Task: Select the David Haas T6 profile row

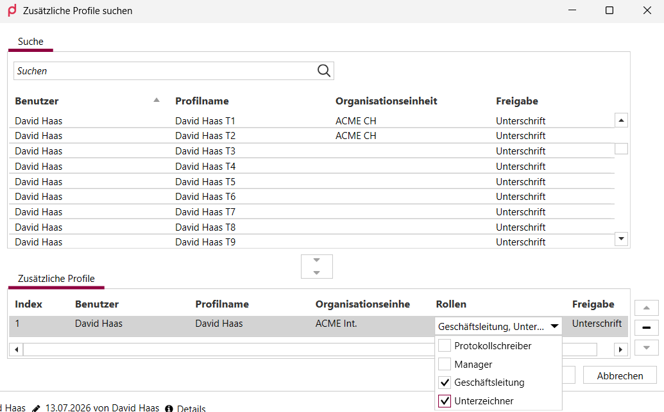Action: click(312, 197)
